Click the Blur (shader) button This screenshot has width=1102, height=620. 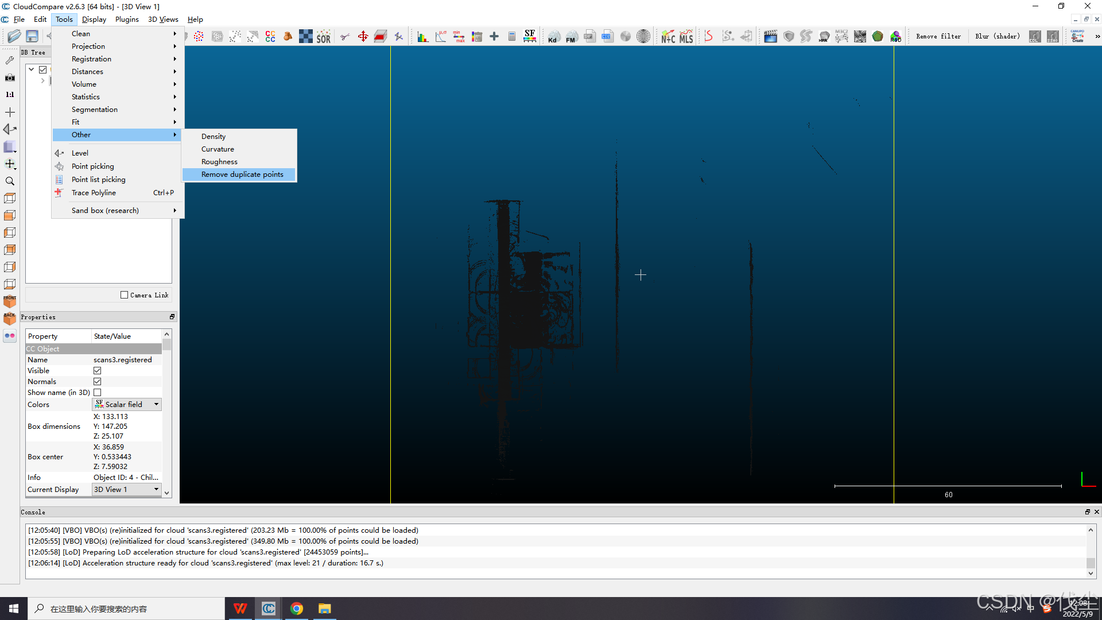click(x=997, y=37)
